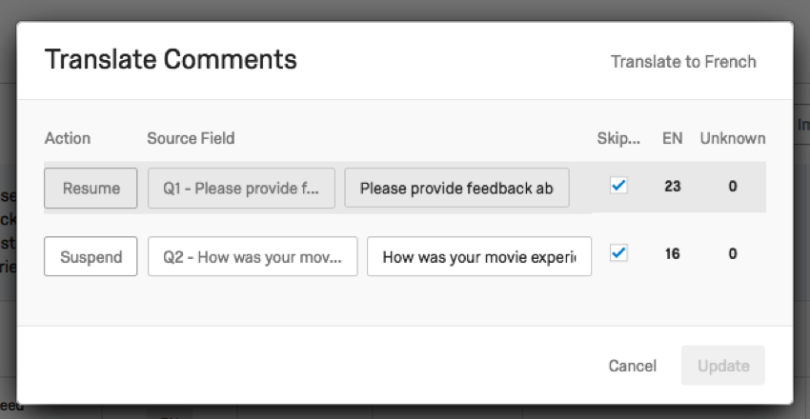Uncheck the Skip checkbox in Q1 row

(619, 186)
